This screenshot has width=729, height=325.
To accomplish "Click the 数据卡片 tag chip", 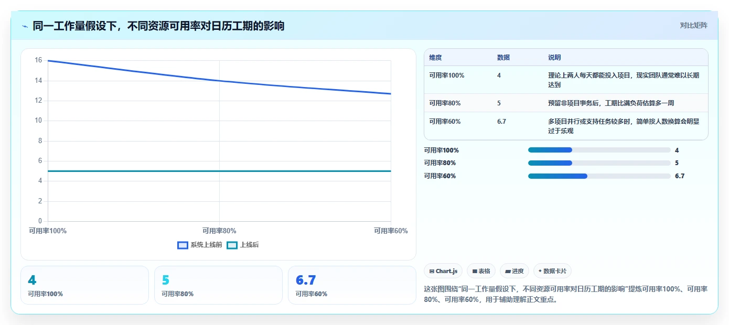I will point(552,271).
